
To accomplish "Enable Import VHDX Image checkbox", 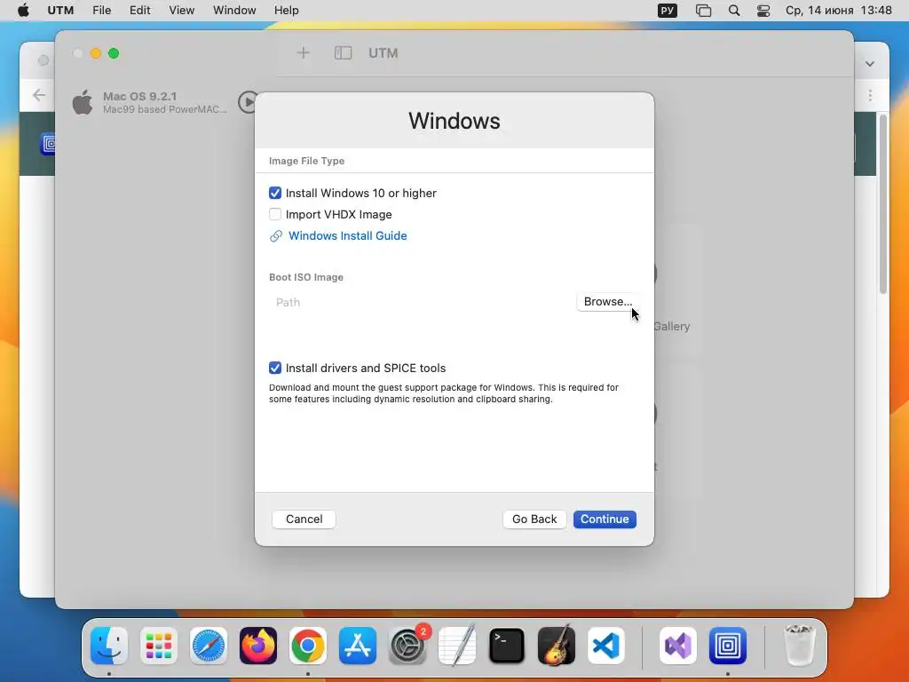I will click(x=275, y=215).
